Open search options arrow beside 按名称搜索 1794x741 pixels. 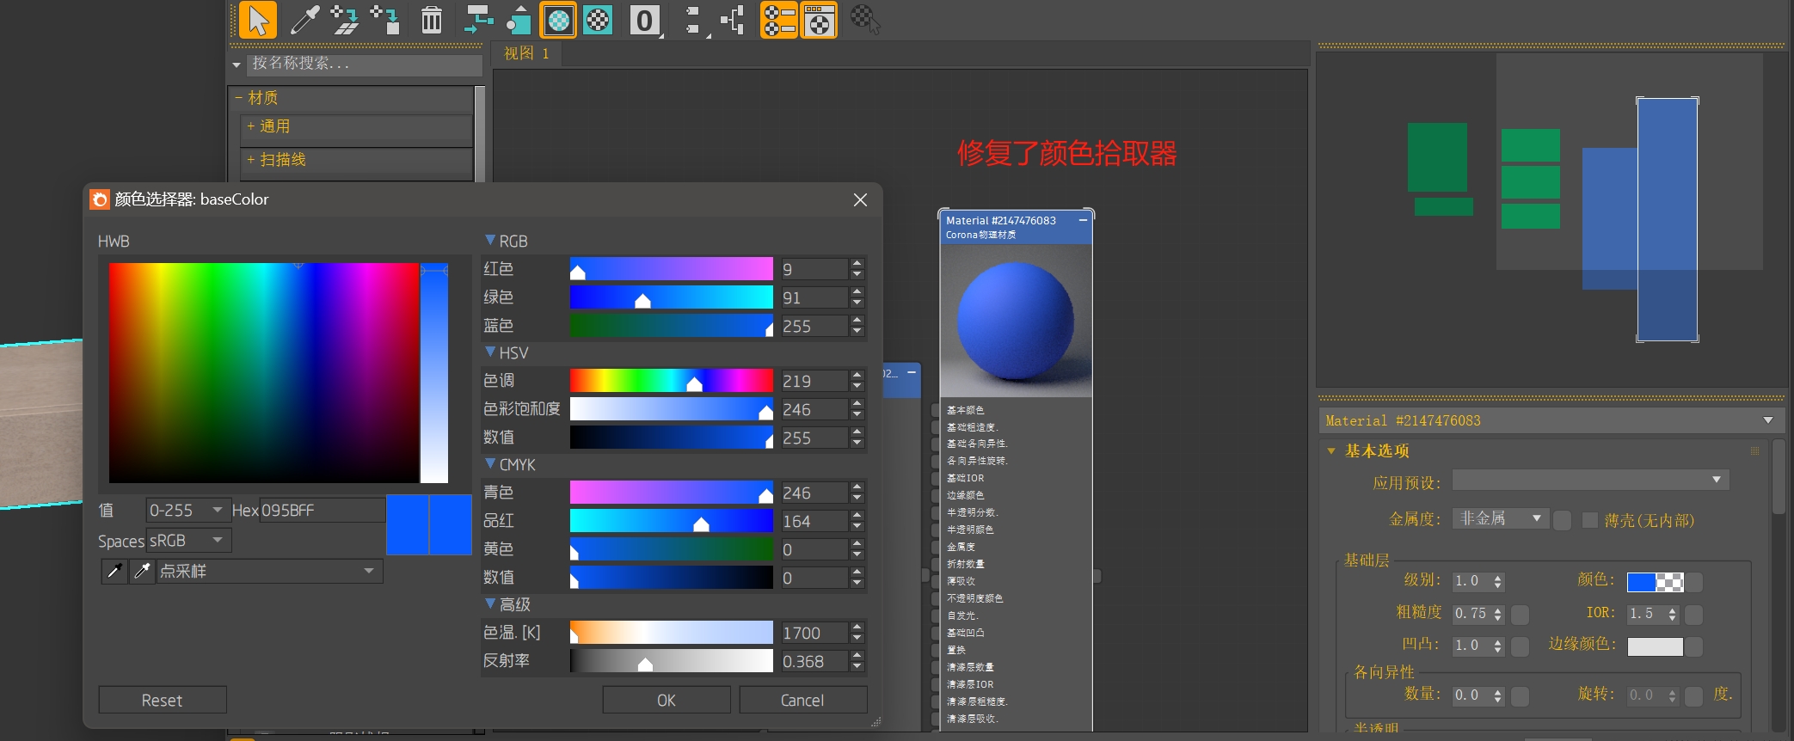(x=237, y=64)
